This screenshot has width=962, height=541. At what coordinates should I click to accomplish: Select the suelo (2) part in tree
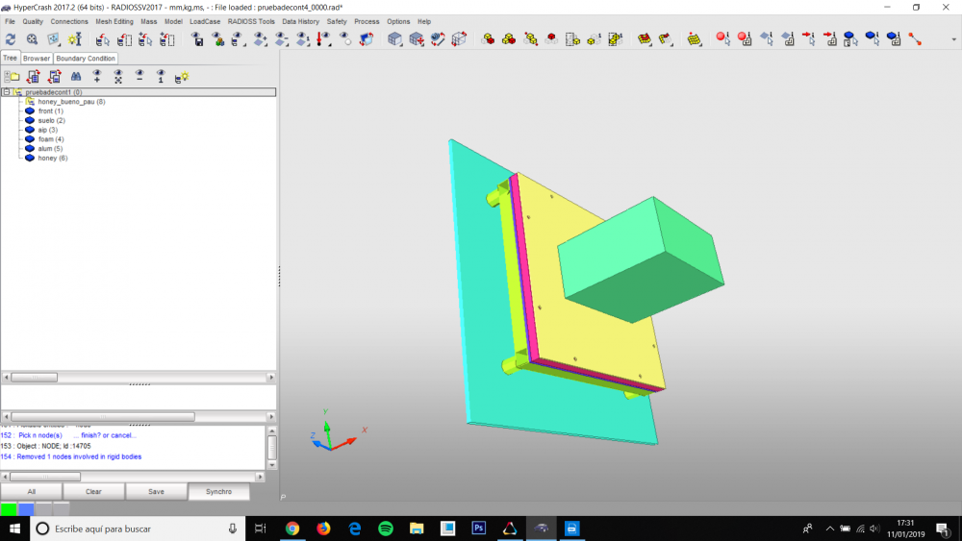(52, 121)
